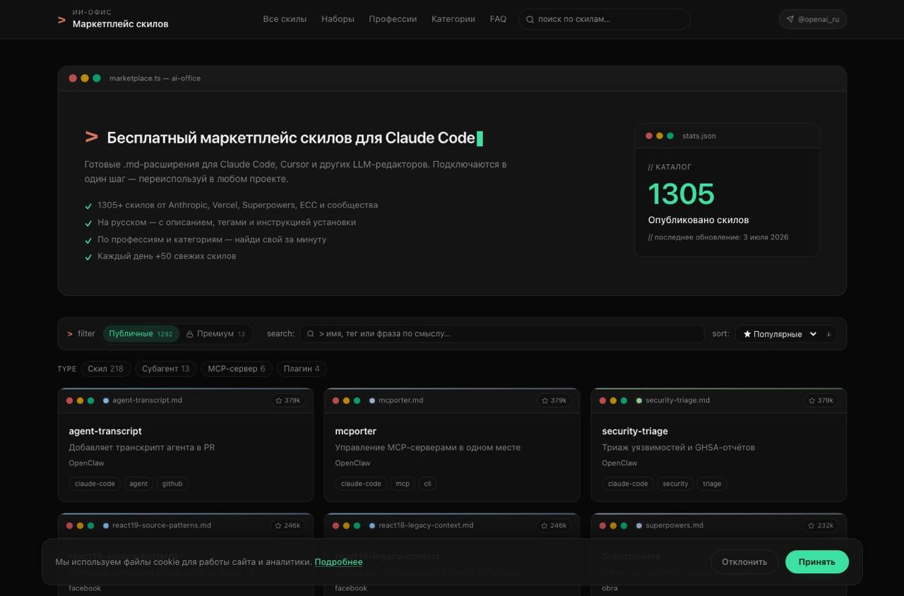Screen dimensions: 904x596
Task: Switch to the Премиум locked filter
Action: coord(216,334)
